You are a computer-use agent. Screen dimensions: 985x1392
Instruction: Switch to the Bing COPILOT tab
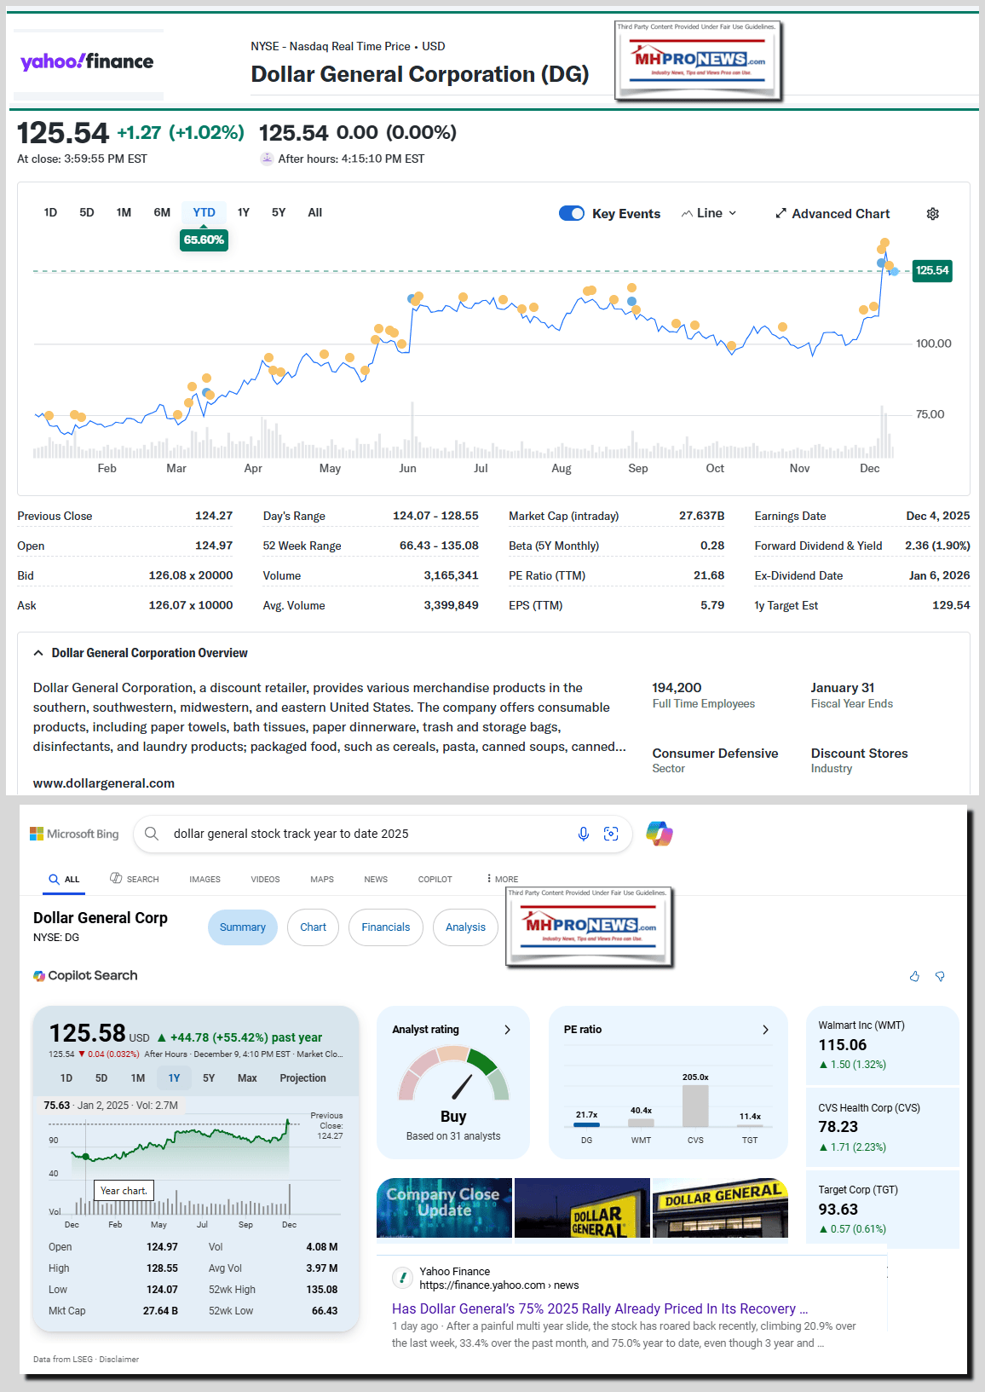point(435,879)
